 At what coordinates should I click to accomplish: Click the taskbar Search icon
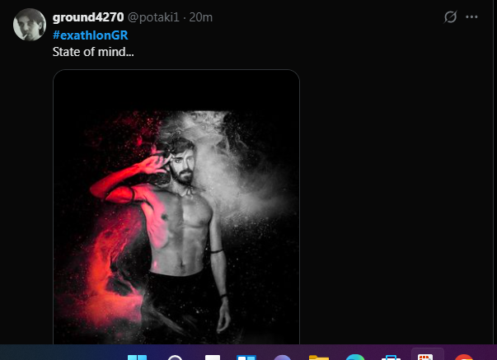(x=175, y=357)
